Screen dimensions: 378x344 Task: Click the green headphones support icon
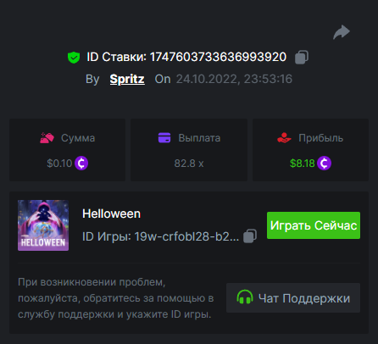[245, 297]
